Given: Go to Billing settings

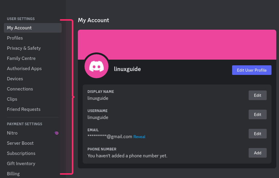Looking at the screenshot, I should coord(13,174).
